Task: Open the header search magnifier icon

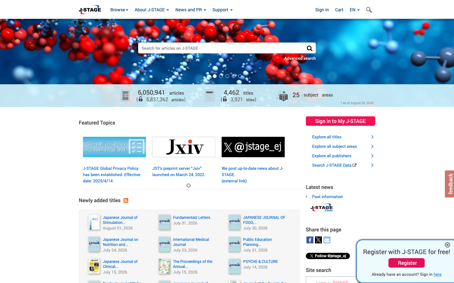Action: point(369,10)
